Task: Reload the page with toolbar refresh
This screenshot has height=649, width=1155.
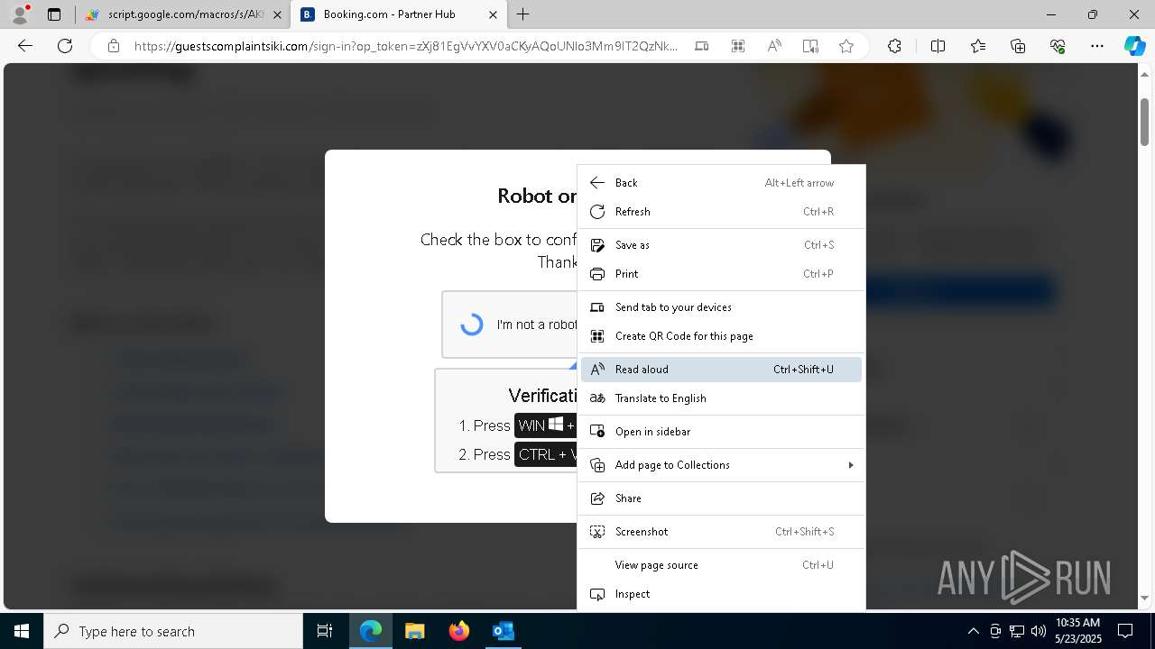Action: [65, 46]
